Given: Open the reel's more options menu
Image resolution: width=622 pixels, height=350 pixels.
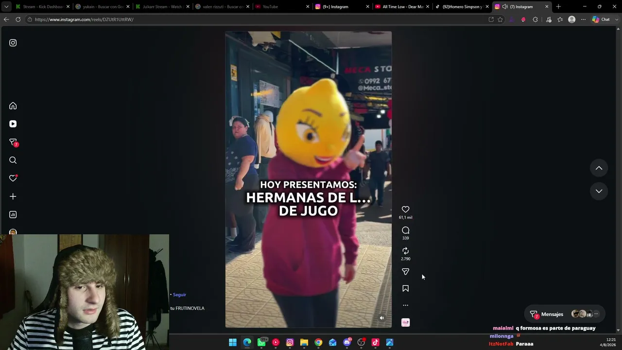Looking at the screenshot, I should click(x=406, y=305).
